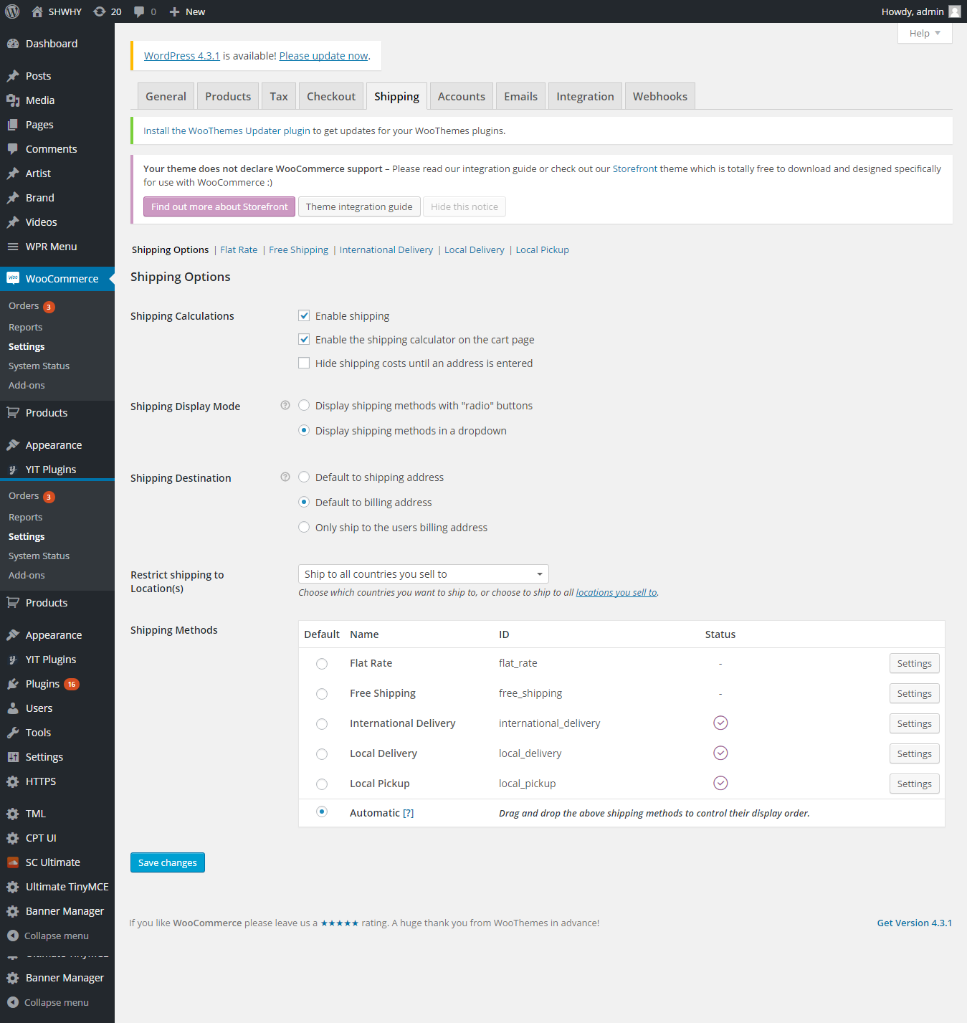This screenshot has height=1023, width=967.
Task: Check Hide shipping costs until address entered
Action: pyautogui.click(x=304, y=363)
